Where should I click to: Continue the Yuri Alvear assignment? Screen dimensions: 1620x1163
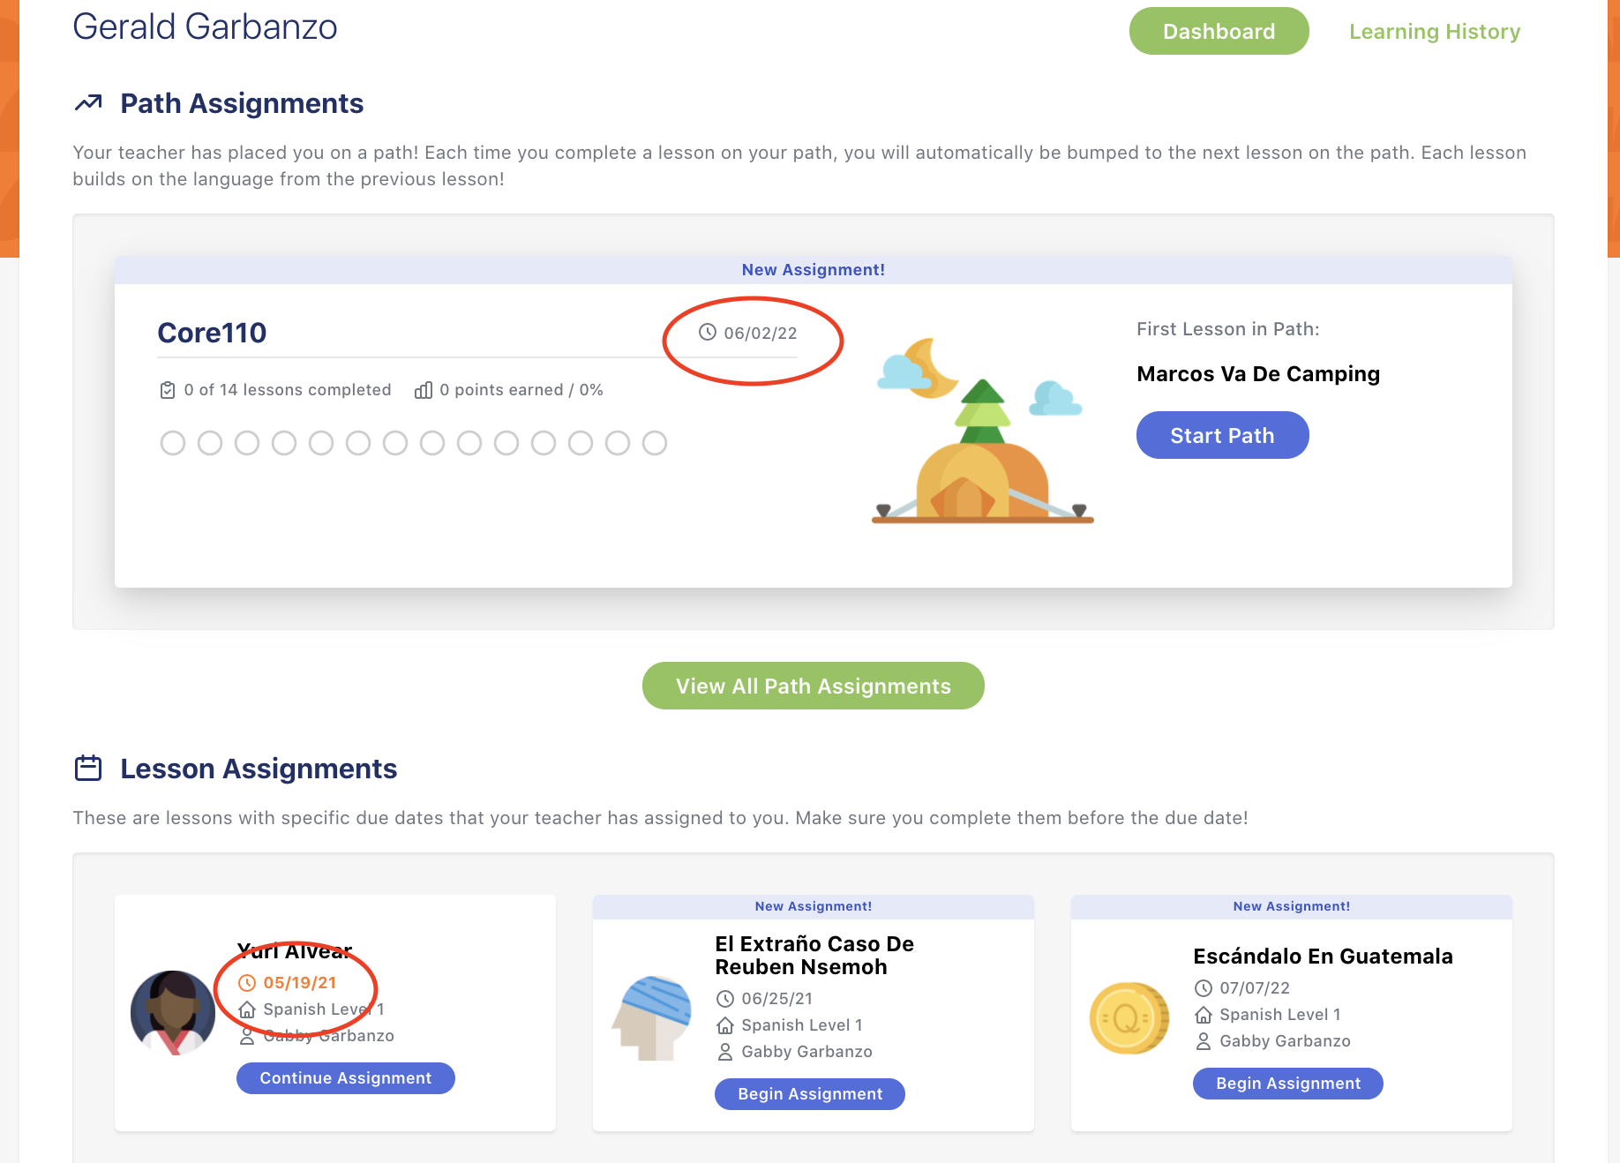[x=345, y=1077]
